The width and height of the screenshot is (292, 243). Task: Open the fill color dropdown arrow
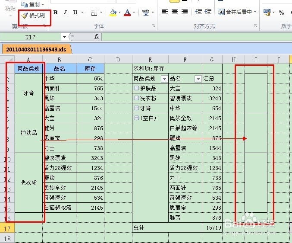click(x=119, y=13)
